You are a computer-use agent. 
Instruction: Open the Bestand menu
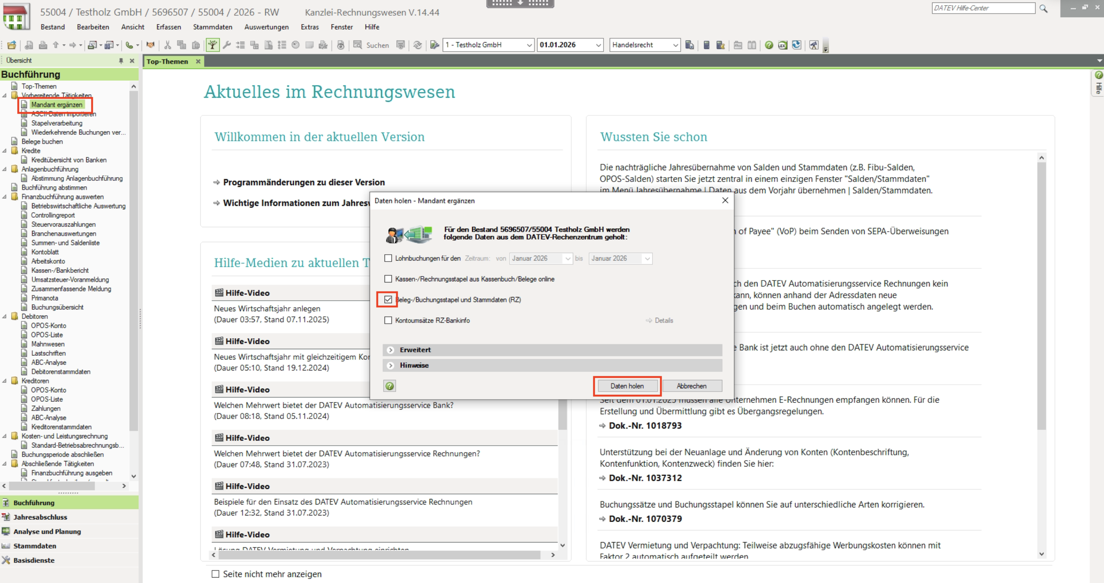[53, 27]
